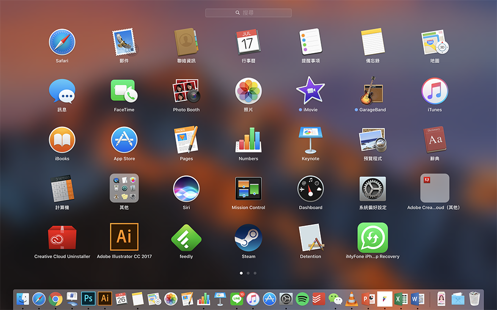Click the Keynote icon in the Dock
The height and width of the screenshot is (310, 497).
[x=220, y=299]
